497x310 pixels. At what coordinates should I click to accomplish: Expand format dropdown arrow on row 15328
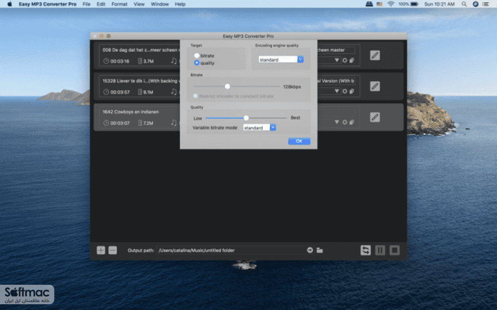click(337, 91)
